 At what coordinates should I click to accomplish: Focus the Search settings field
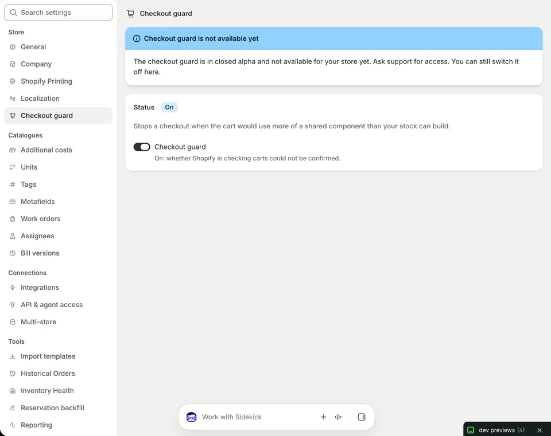tap(59, 12)
